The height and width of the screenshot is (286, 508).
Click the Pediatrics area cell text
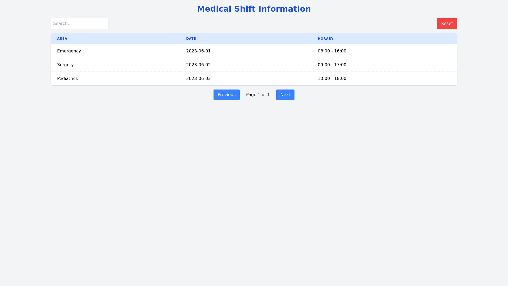pos(67,79)
